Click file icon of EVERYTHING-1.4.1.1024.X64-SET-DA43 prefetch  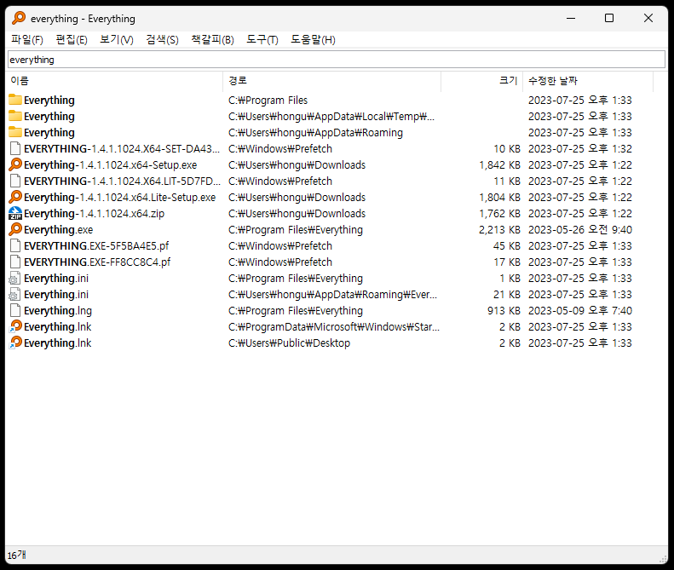tap(15, 149)
